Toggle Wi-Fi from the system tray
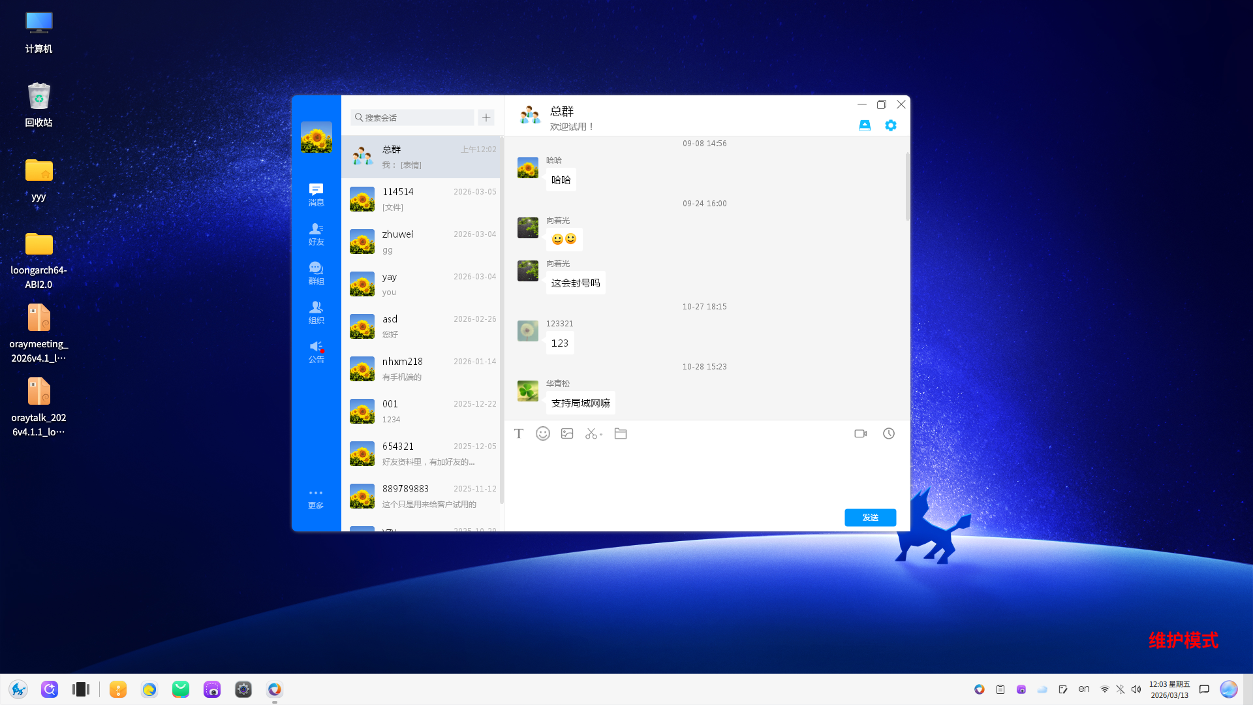The width and height of the screenshot is (1253, 705). click(1104, 689)
